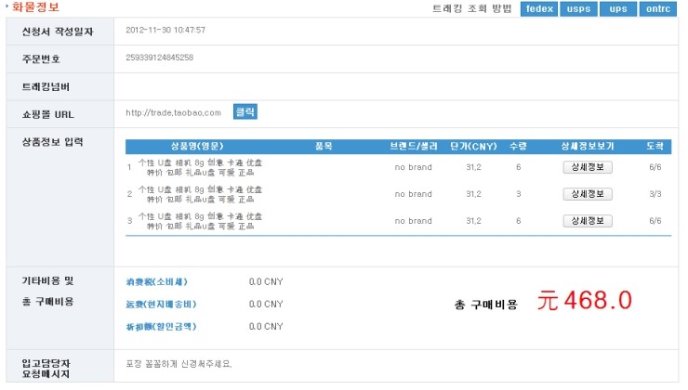This screenshot has height=390, width=688.
Task: Open the 折扣额(할인금액) link
Action: [161, 327]
